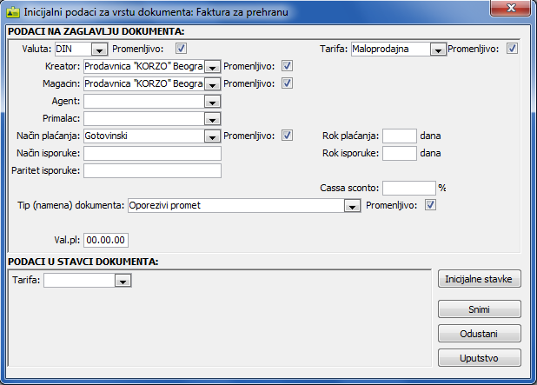The image size is (537, 385).
Task: Expand the Primalac dropdown
Action: [211, 119]
